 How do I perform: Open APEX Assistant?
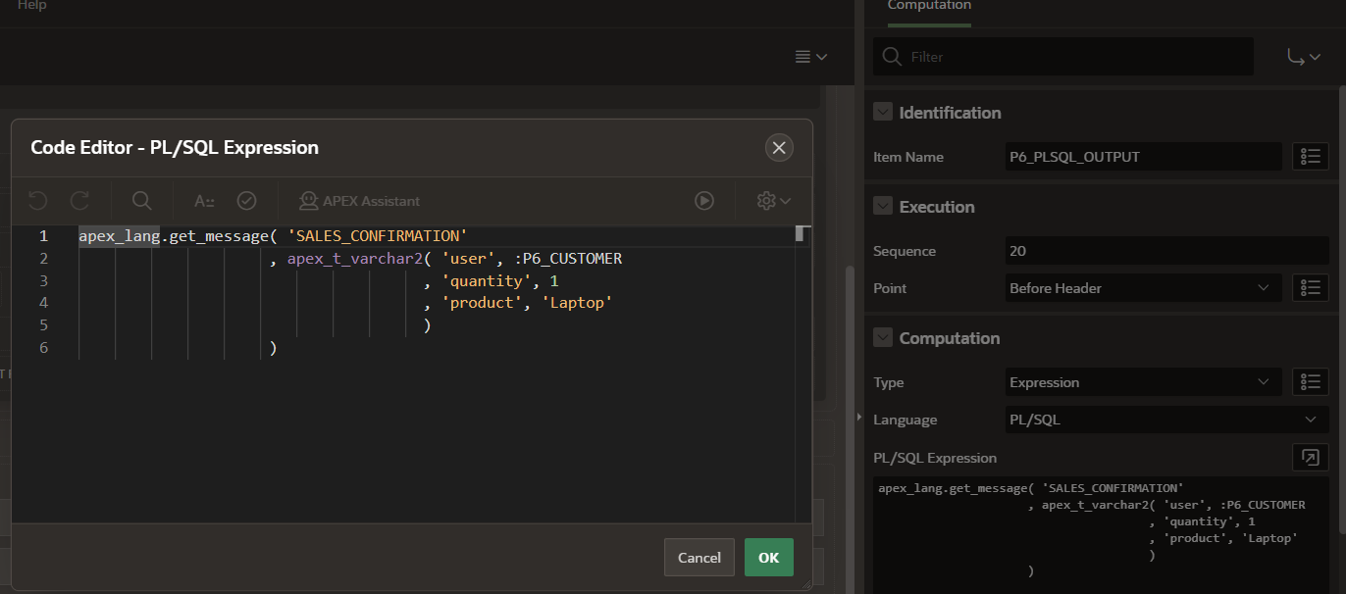tap(359, 201)
